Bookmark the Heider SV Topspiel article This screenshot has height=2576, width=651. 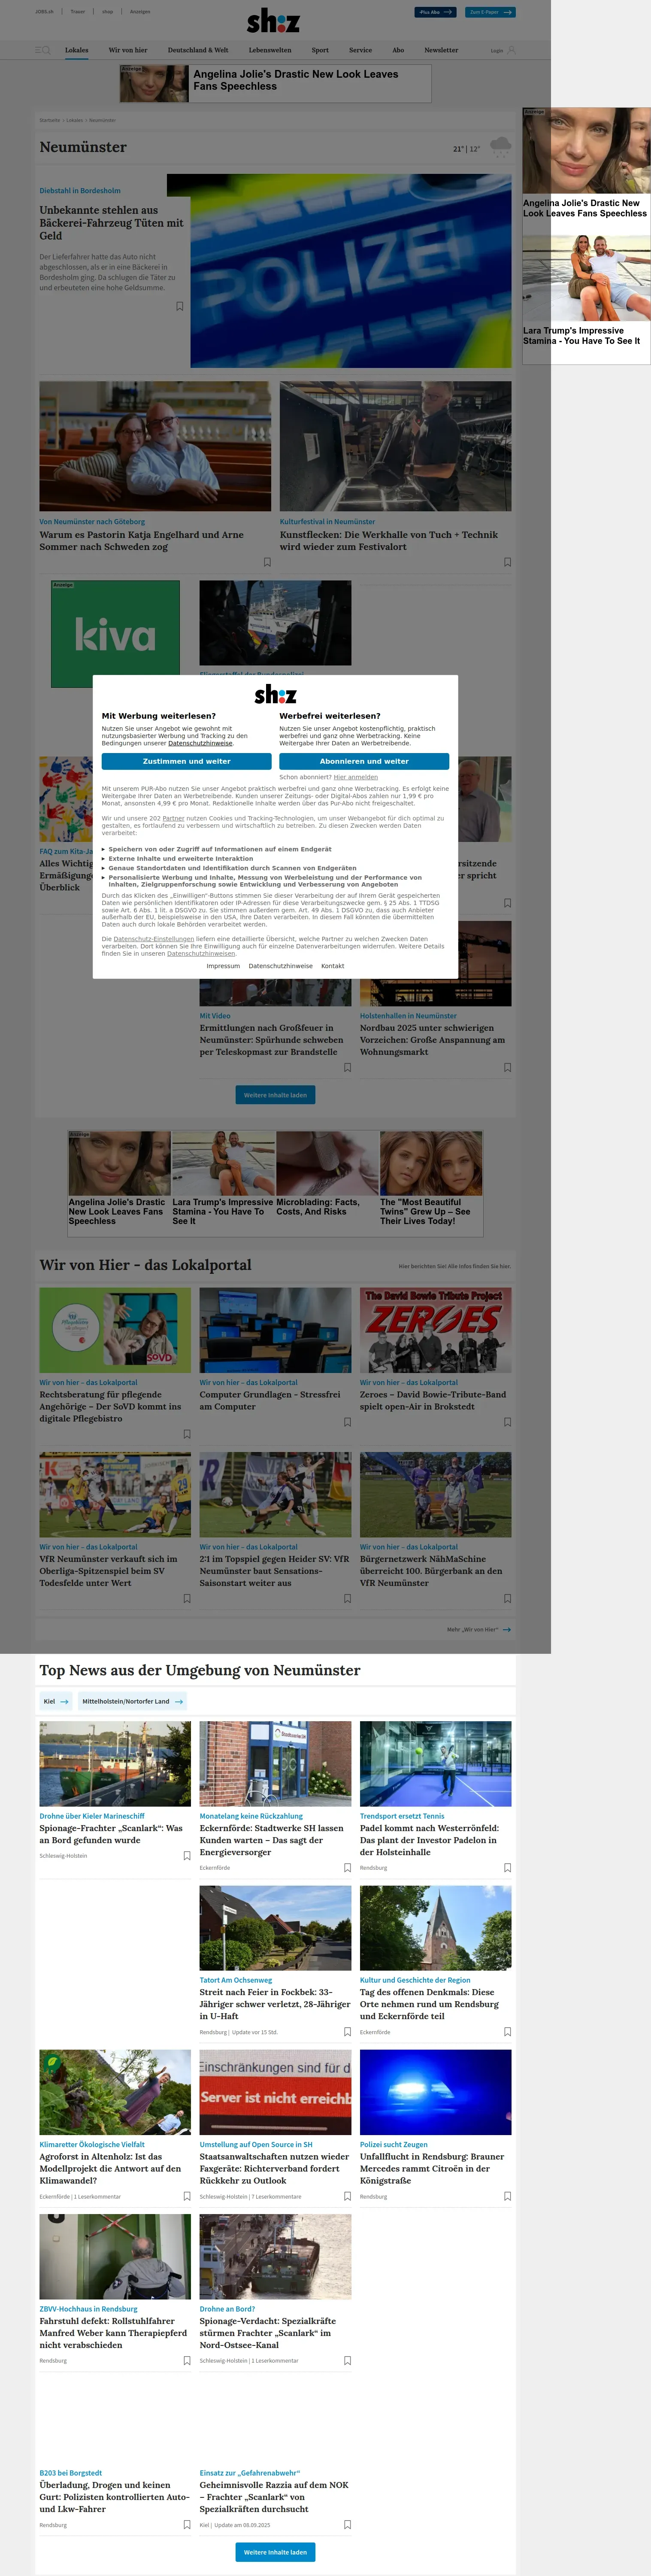(347, 1598)
